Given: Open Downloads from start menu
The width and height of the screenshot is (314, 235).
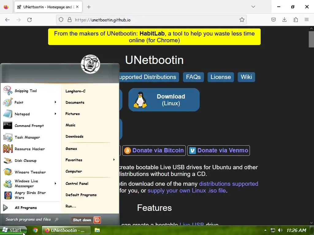Looking at the screenshot, I should coord(75,136).
